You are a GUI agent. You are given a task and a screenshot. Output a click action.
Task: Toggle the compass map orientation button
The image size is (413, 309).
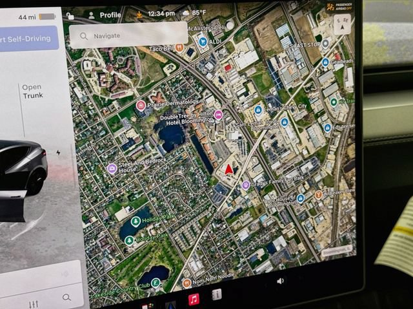pos(342,24)
